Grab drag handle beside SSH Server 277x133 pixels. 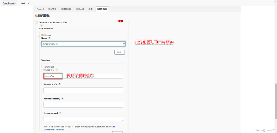click(39, 35)
